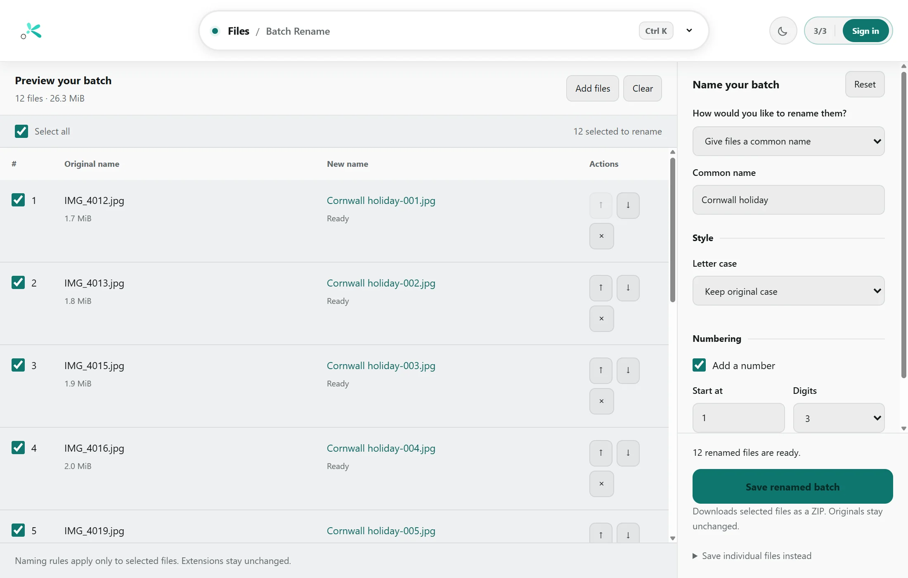Click the Reset button
The width and height of the screenshot is (908, 578).
point(865,84)
